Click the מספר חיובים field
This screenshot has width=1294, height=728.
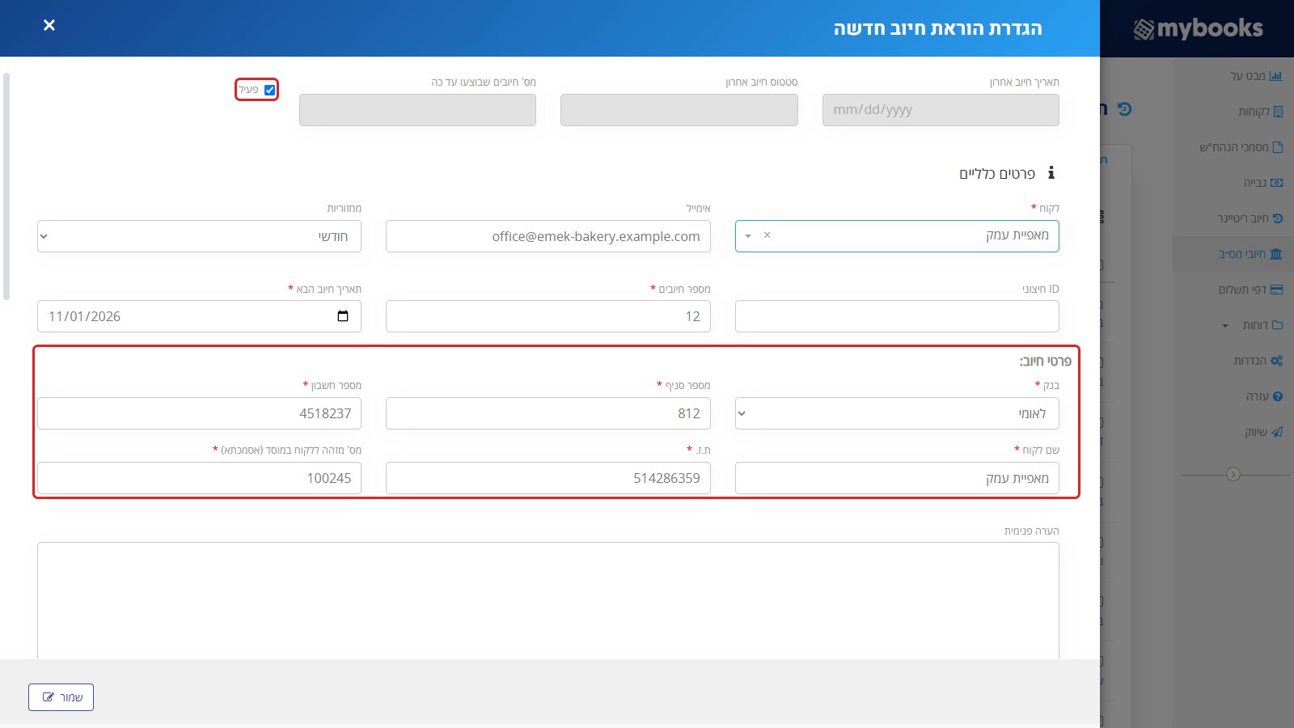click(x=548, y=316)
